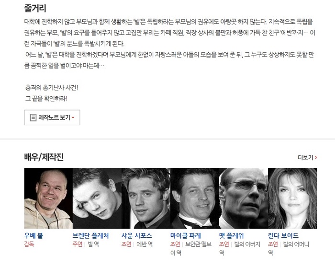Screen dimensions: 335x264
Task: Follow the 맷 플레워 name link
Action: tap(231, 236)
